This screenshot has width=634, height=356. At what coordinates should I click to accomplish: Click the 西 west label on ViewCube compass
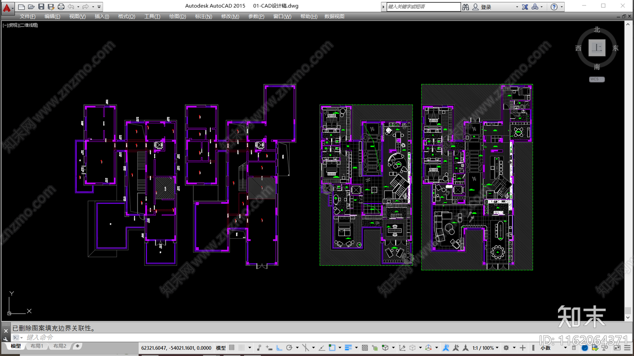(578, 48)
